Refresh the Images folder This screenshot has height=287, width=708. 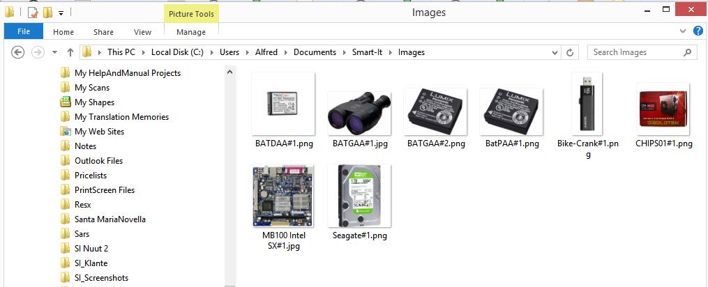(x=570, y=53)
